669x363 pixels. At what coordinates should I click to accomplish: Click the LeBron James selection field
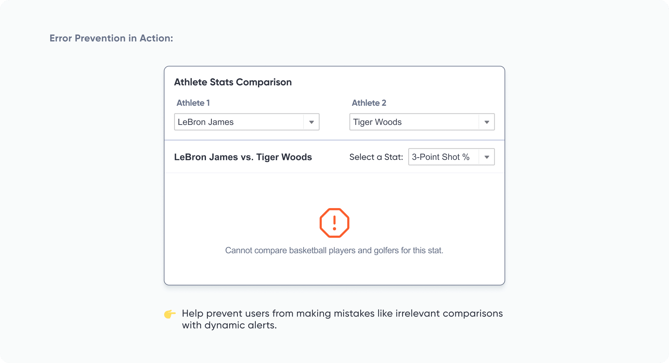(238, 122)
